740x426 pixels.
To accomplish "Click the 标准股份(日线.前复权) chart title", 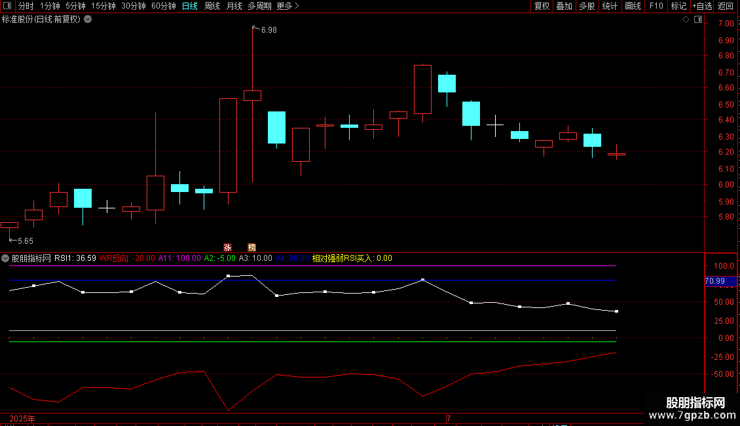I will click(41, 20).
